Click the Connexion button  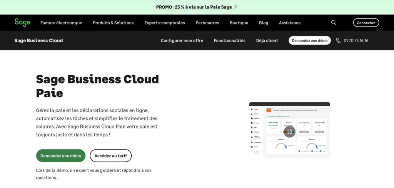366,23
